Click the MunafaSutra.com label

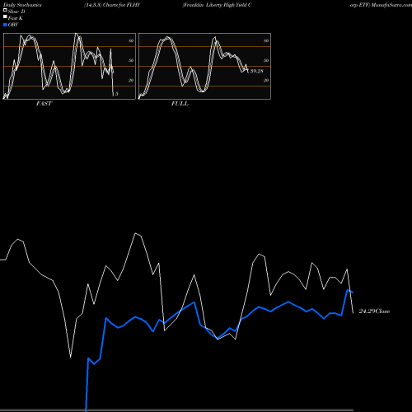391,5
